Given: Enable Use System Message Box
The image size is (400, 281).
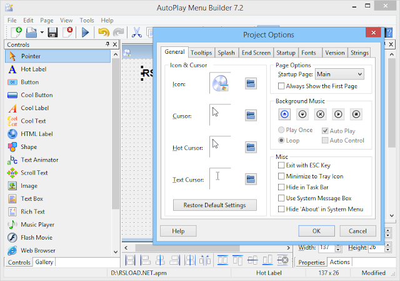Looking at the screenshot, I should pyautogui.click(x=281, y=198).
